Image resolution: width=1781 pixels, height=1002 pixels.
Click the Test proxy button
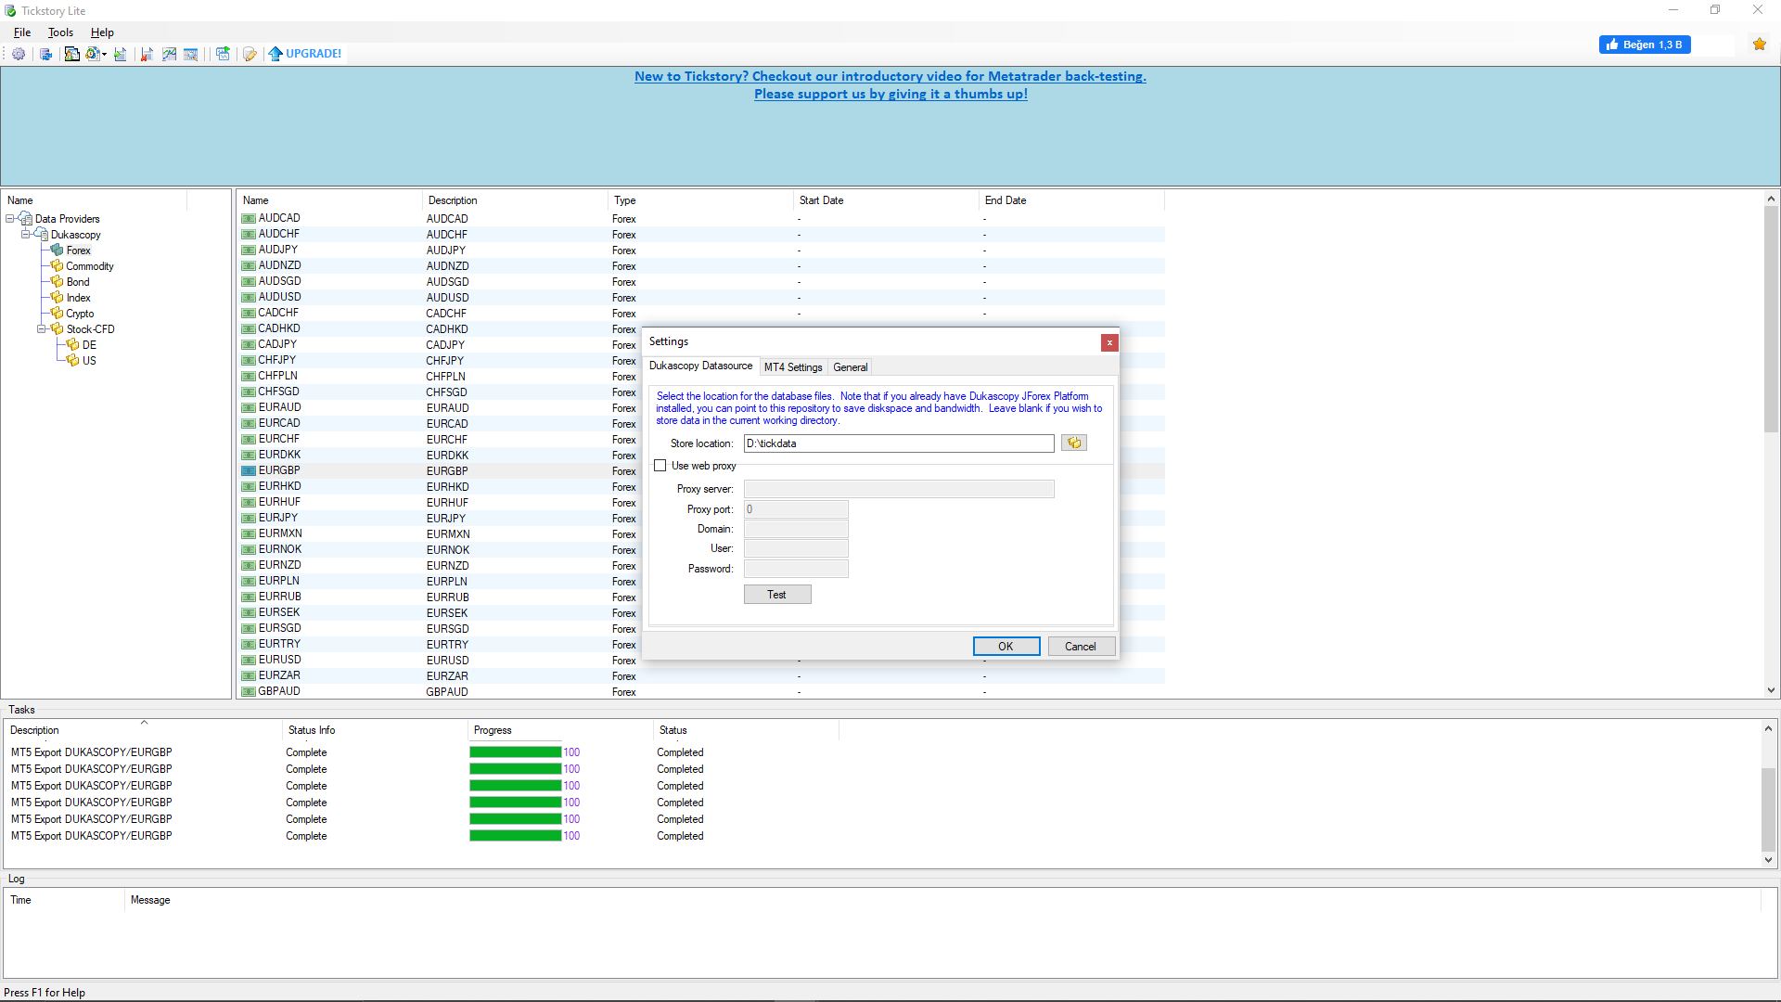point(777,595)
